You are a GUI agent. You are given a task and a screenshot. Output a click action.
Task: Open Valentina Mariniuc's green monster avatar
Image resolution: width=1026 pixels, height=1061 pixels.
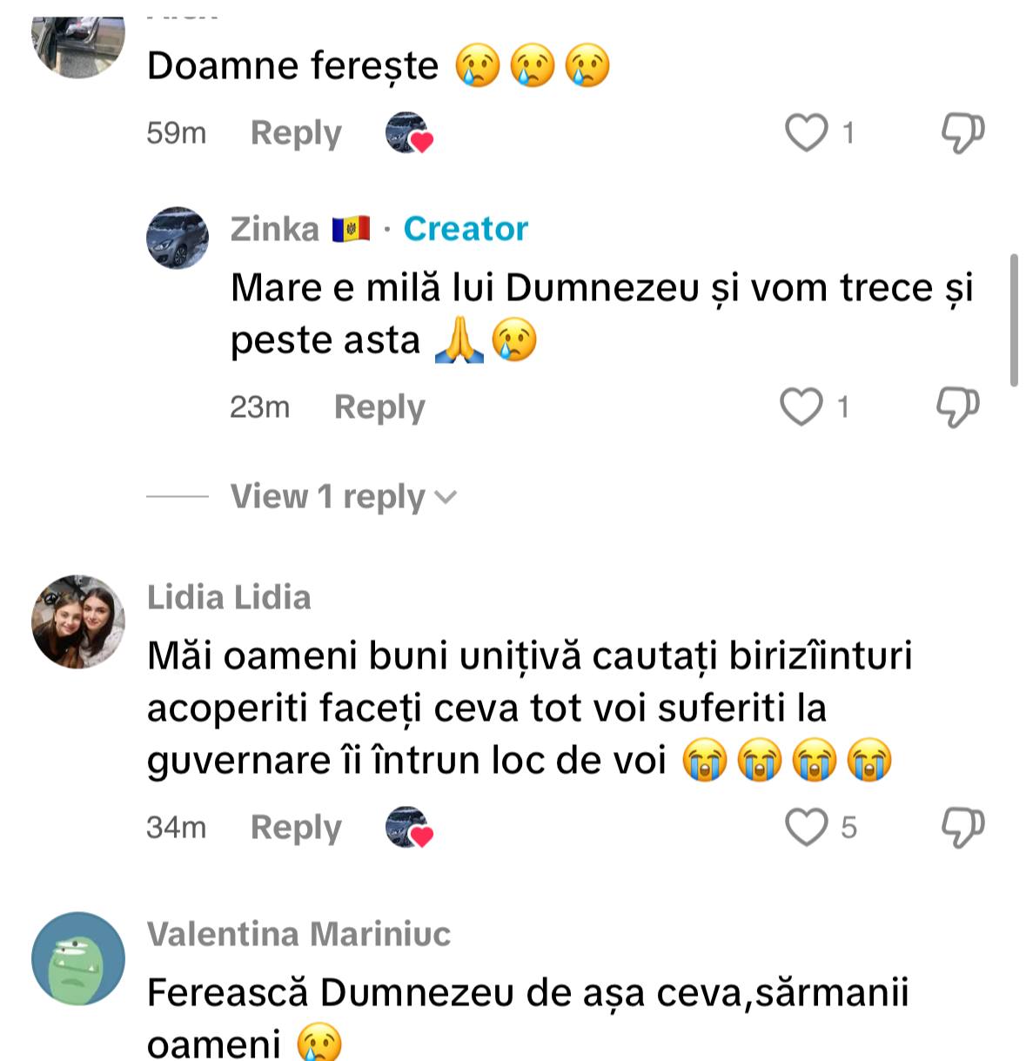tap(78, 958)
